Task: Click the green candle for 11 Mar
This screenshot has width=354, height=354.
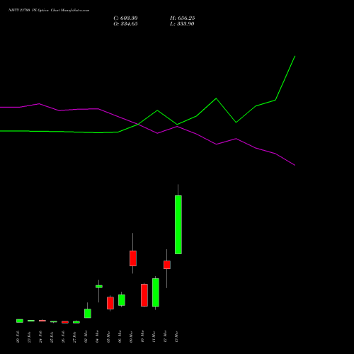Action: 156,292
